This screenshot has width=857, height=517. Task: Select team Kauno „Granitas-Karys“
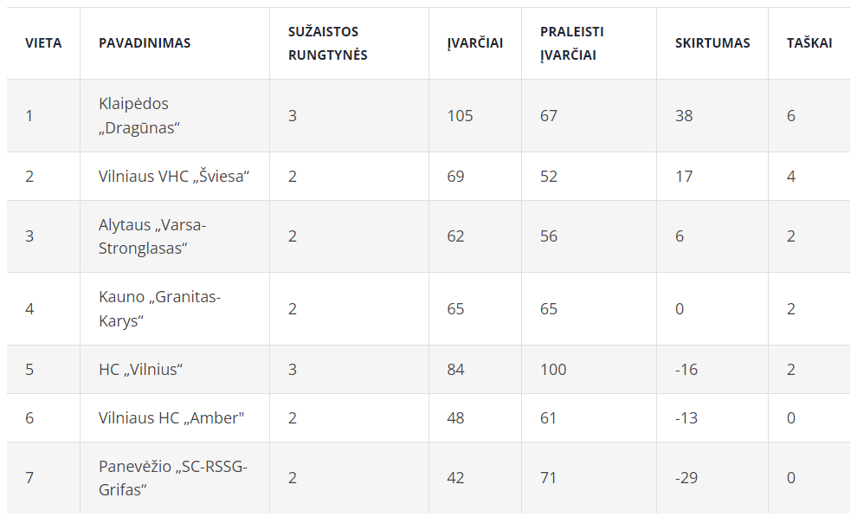pos(159,309)
